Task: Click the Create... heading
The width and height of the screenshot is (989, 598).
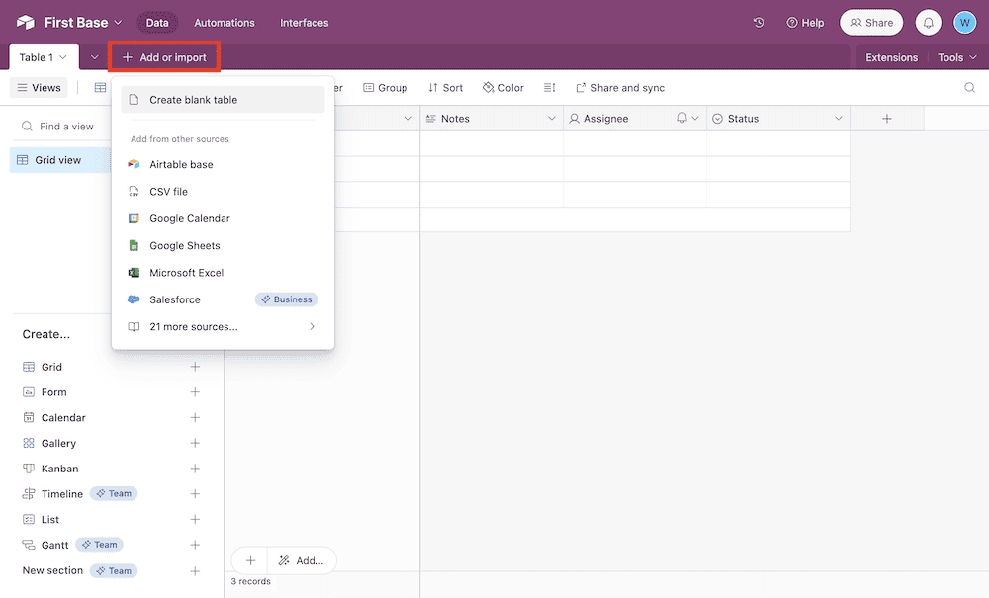Action: pyautogui.click(x=46, y=335)
